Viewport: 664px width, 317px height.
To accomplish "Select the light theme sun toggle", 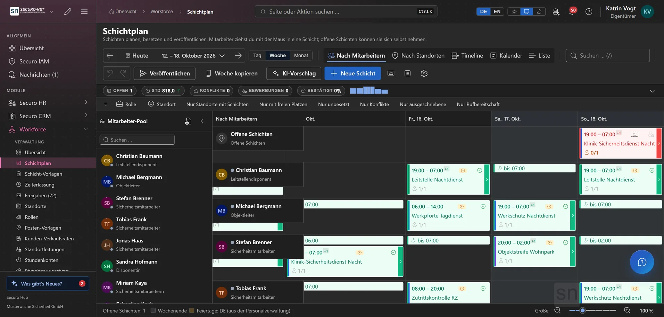I will pos(514,11).
